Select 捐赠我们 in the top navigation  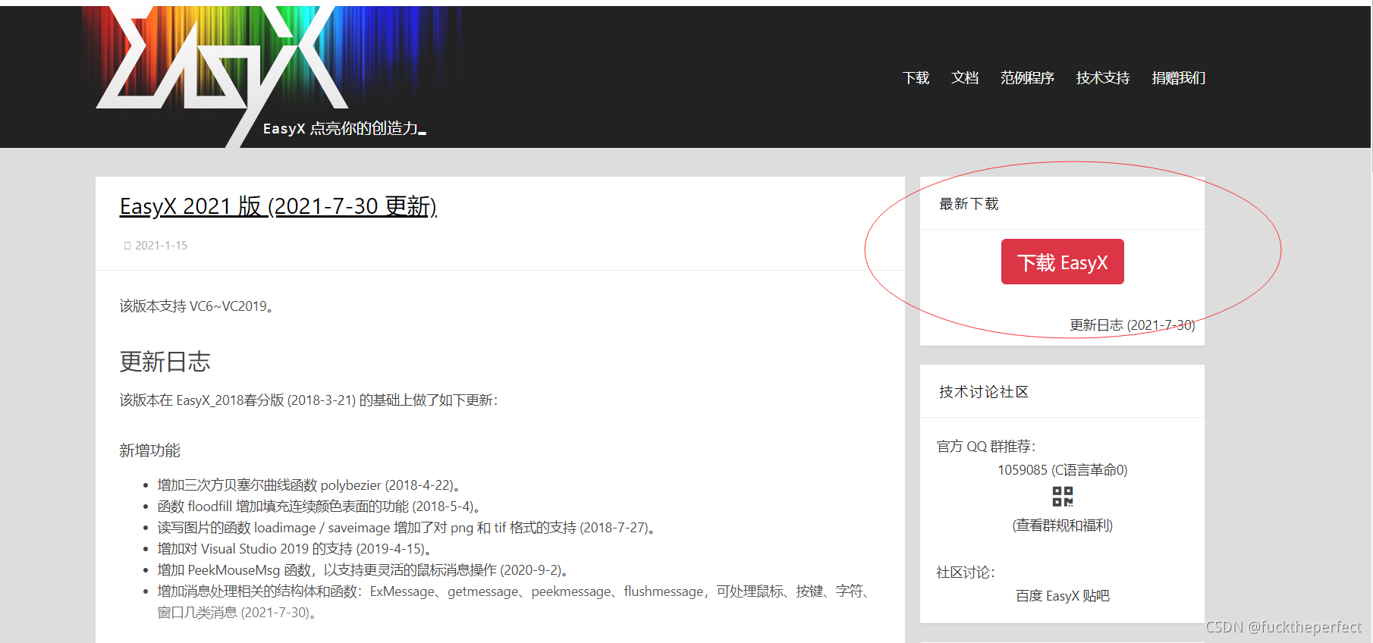click(x=1178, y=78)
